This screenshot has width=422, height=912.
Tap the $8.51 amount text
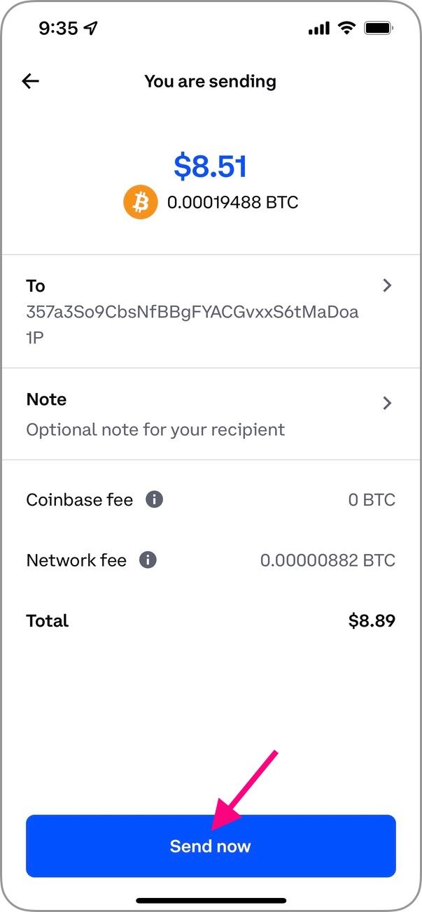[x=211, y=166]
